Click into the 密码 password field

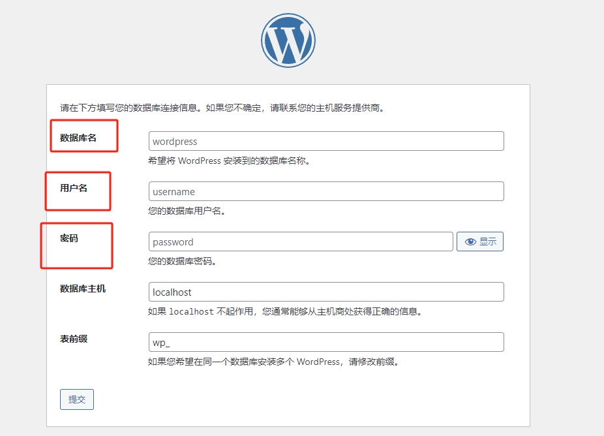tap(301, 242)
